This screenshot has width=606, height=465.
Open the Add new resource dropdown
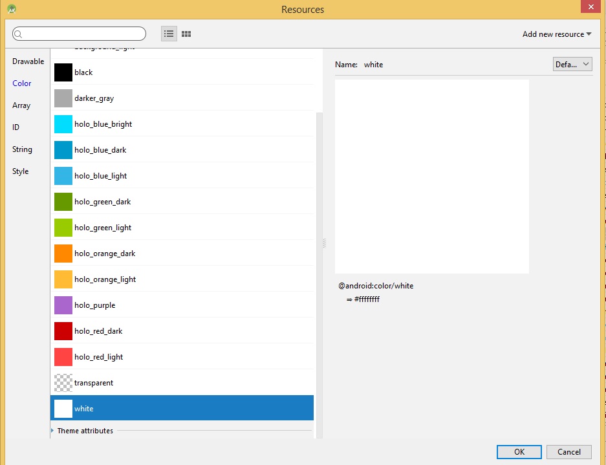pyautogui.click(x=556, y=34)
